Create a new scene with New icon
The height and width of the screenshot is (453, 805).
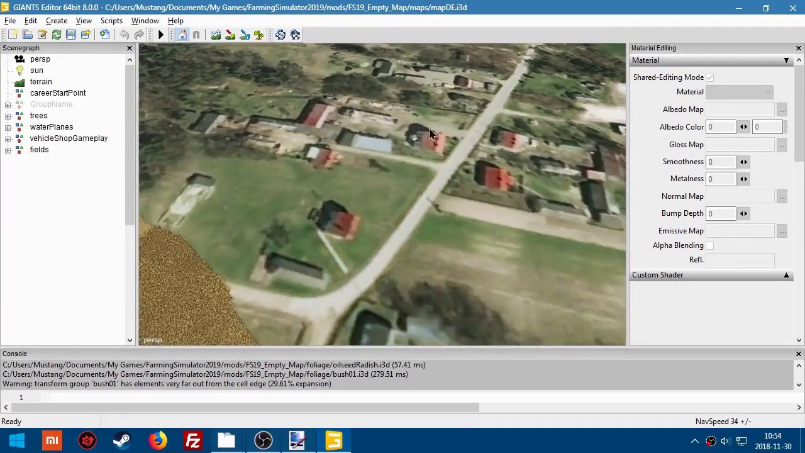click(x=13, y=35)
